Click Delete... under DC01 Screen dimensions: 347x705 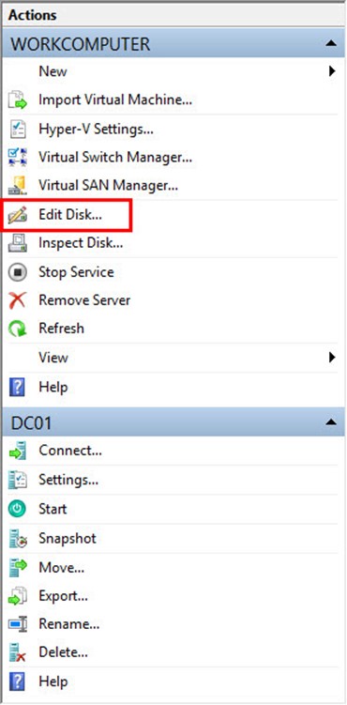tap(63, 651)
